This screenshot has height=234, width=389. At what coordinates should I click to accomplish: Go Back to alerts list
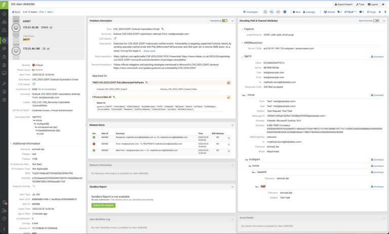pos(15,11)
